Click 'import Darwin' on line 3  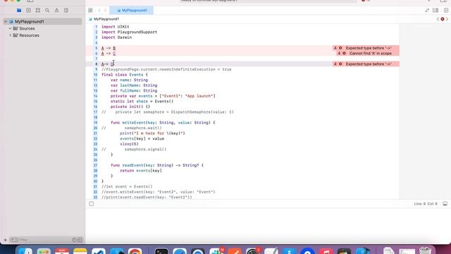click(116, 37)
